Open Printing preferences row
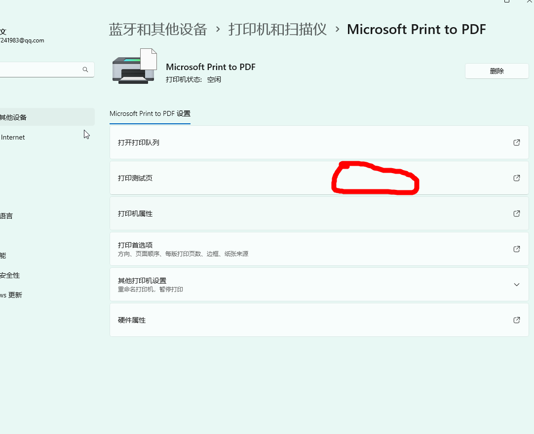 (x=319, y=249)
